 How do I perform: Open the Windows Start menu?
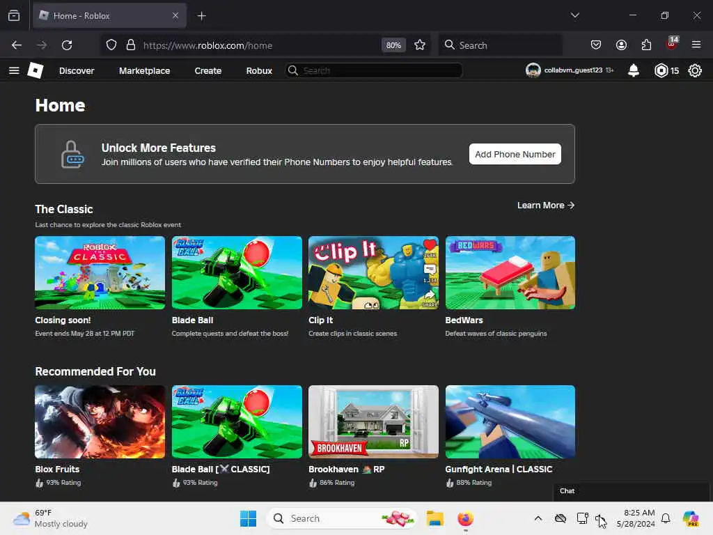click(x=249, y=518)
